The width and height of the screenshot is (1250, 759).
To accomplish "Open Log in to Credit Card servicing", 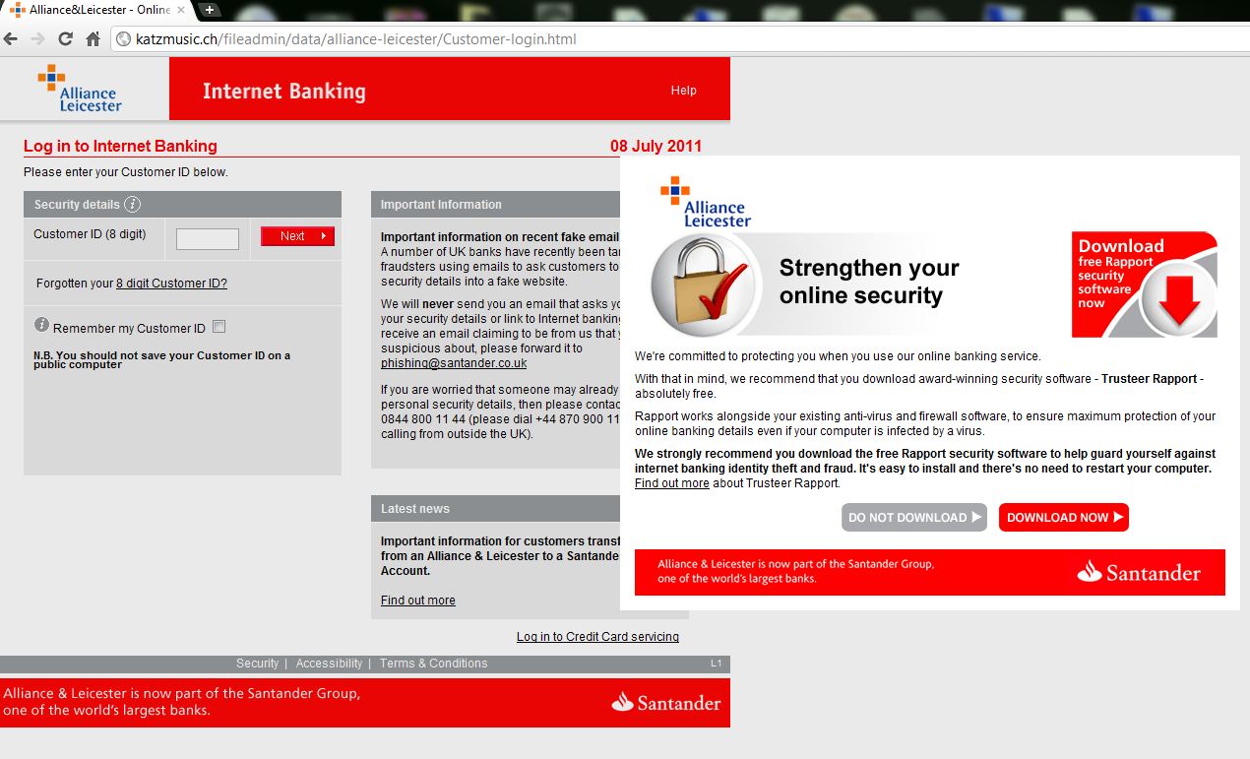I will click(x=597, y=637).
